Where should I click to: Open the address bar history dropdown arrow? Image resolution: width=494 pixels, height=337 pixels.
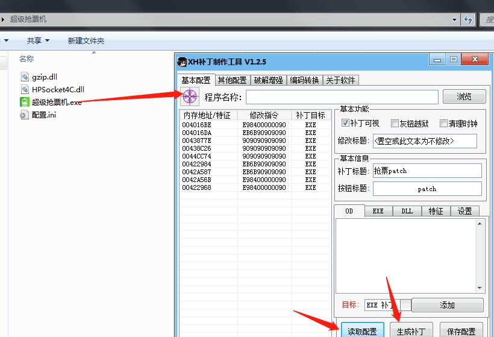tap(454, 19)
